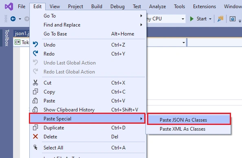Viewport: 242px width, 158px height.
Task: Choose Go To Base from Edit menu
Action: coord(88,34)
